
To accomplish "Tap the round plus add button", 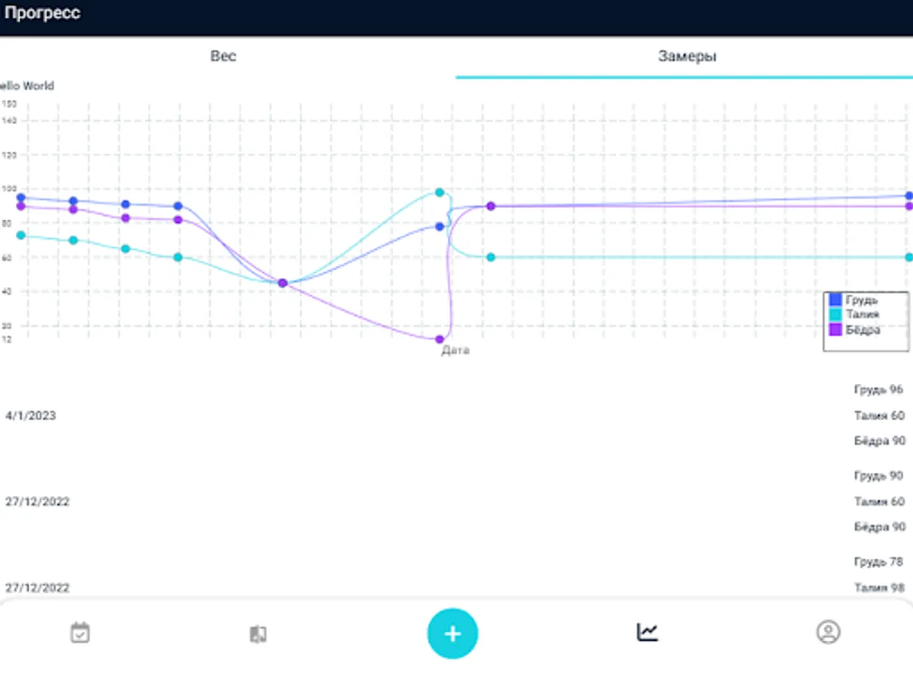I will (452, 633).
